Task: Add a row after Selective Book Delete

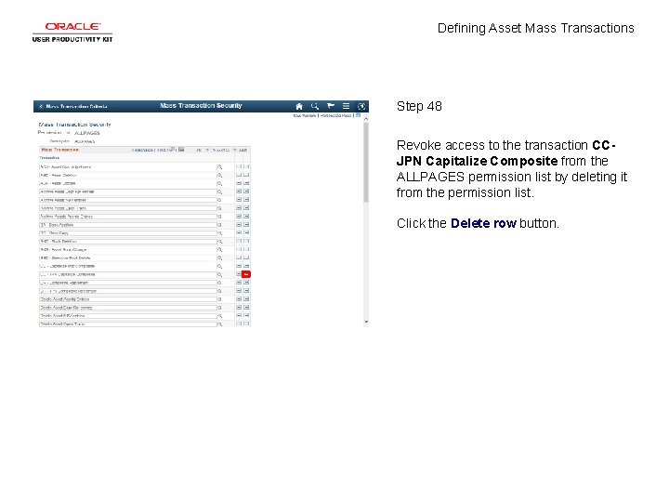Action: click(x=239, y=258)
